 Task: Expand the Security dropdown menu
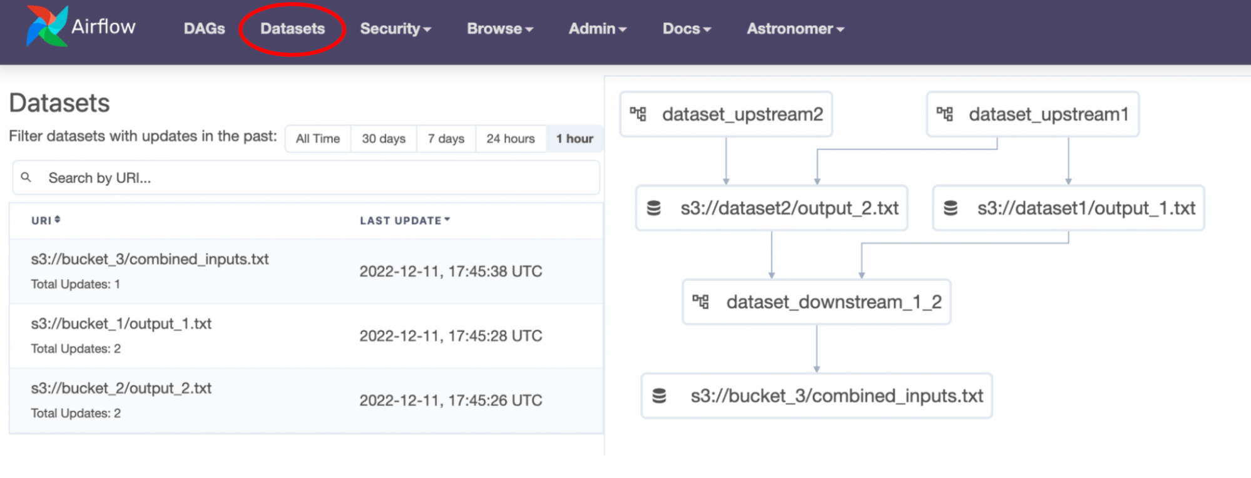pos(396,29)
